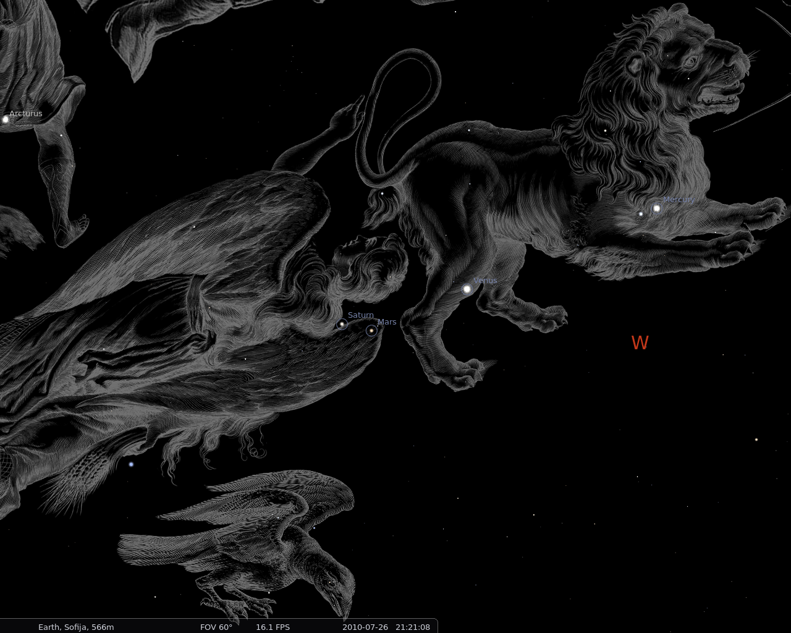Click the '16.1 FPS' status entry
791x633 pixels.
(x=273, y=627)
